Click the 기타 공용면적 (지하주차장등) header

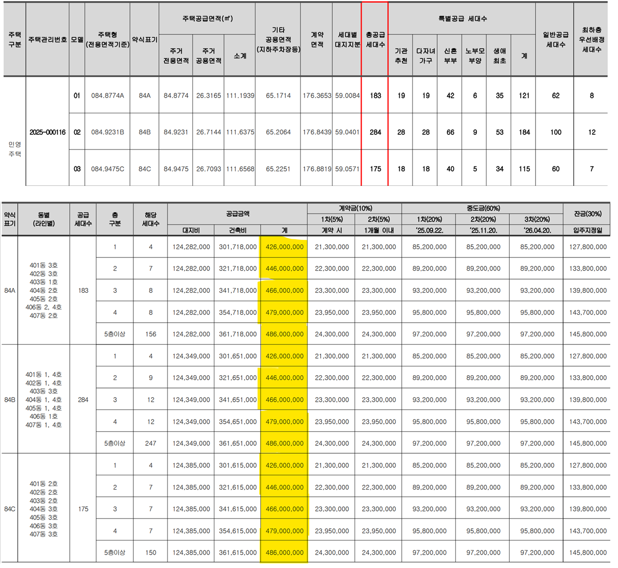[278, 40]
